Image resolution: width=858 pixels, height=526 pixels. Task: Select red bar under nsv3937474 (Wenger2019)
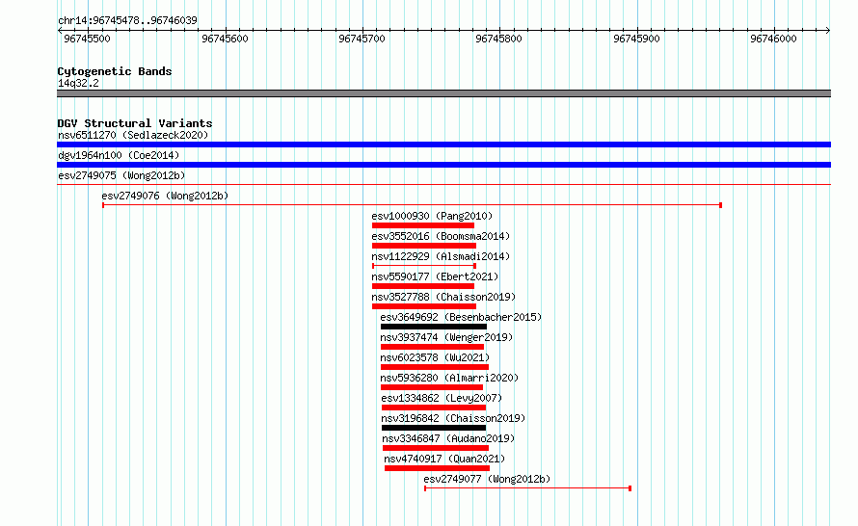[432, 347]
